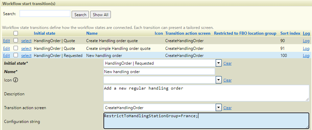Image resolution: width=312 pixels, height=130 pixels.
Task: Toggle the select-all header checkbox
Action: coord(16,33)
